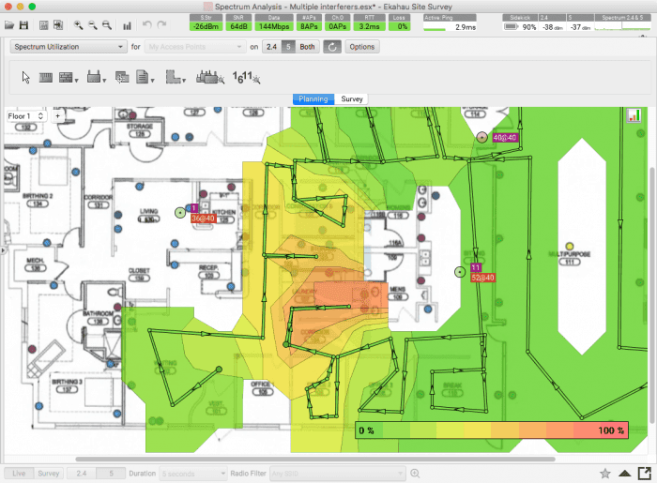Select the arrow pointer edit tool

point(26,78)
